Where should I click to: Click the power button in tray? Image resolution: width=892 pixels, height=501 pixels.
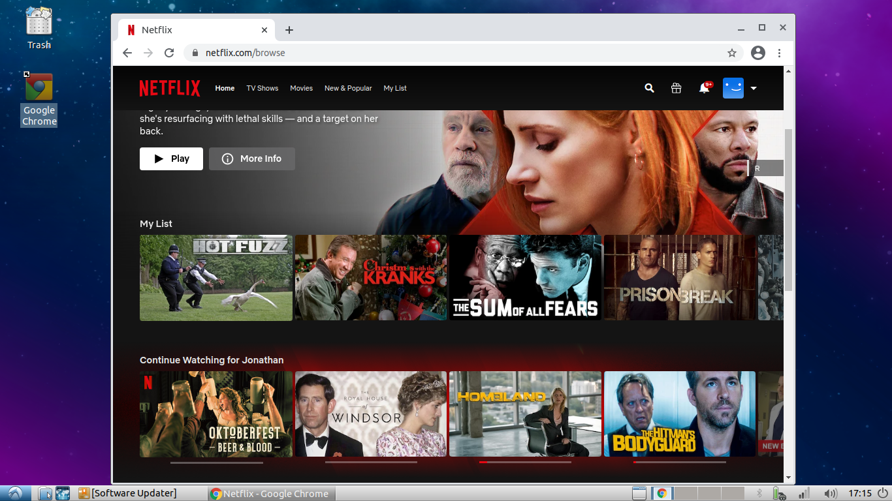coord(882,493)
